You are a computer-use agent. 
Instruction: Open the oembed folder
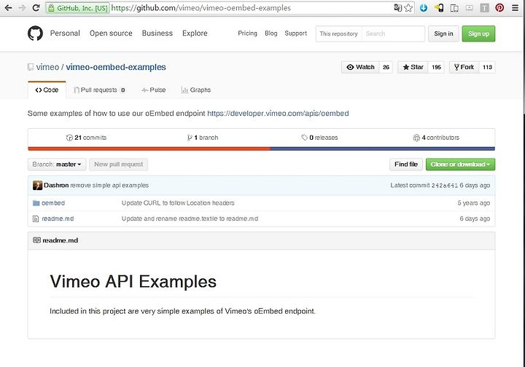pyautogui.click(x=53, y=203)
